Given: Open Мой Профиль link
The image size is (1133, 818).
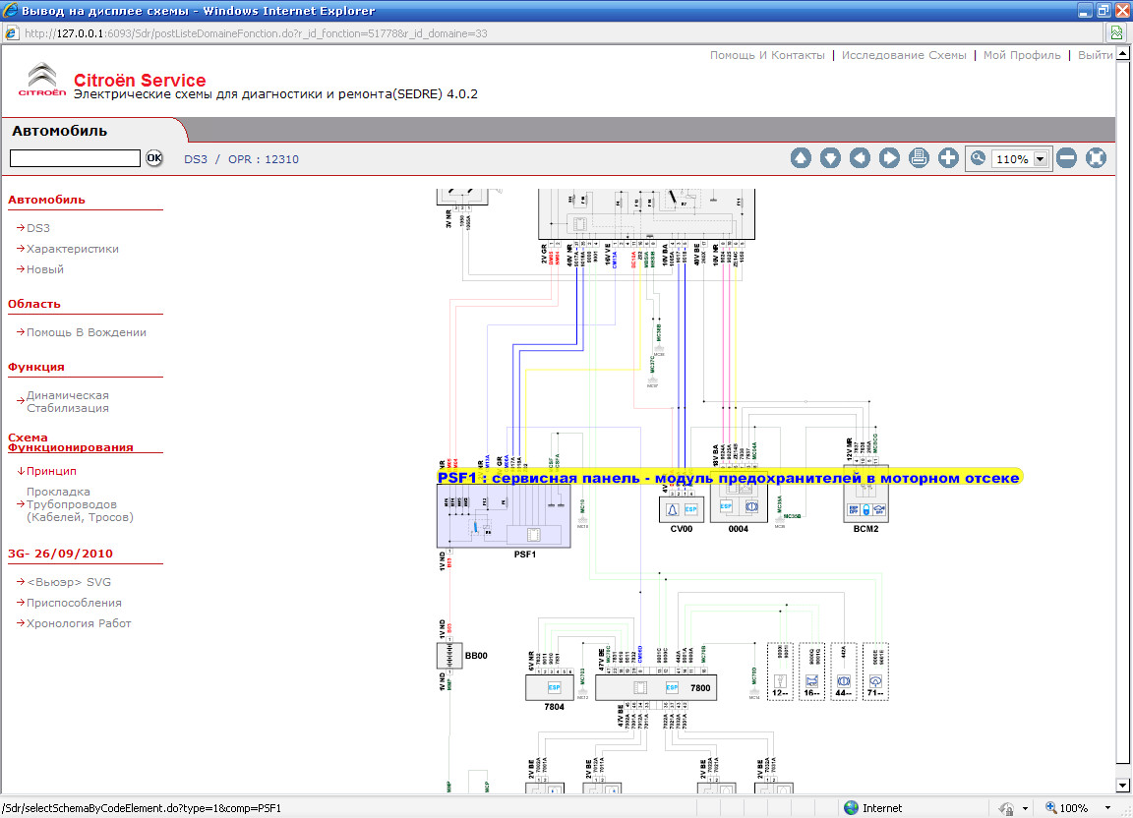Looking at the screenshot, I should pyautogui.click(x=1022, y=55).
